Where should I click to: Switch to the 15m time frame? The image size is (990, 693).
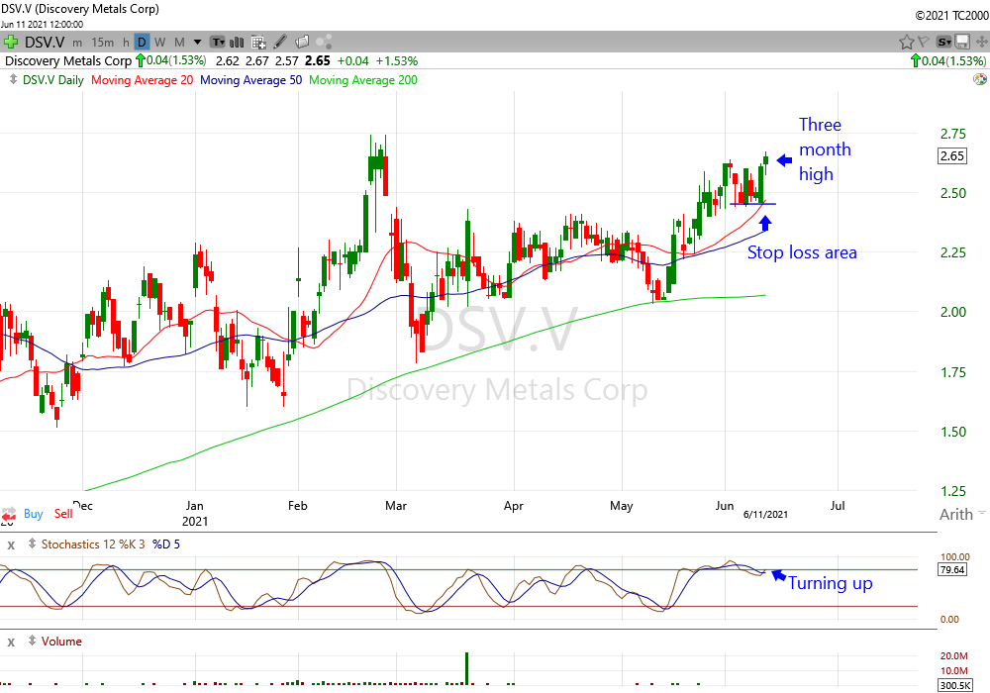click(103, 43)
